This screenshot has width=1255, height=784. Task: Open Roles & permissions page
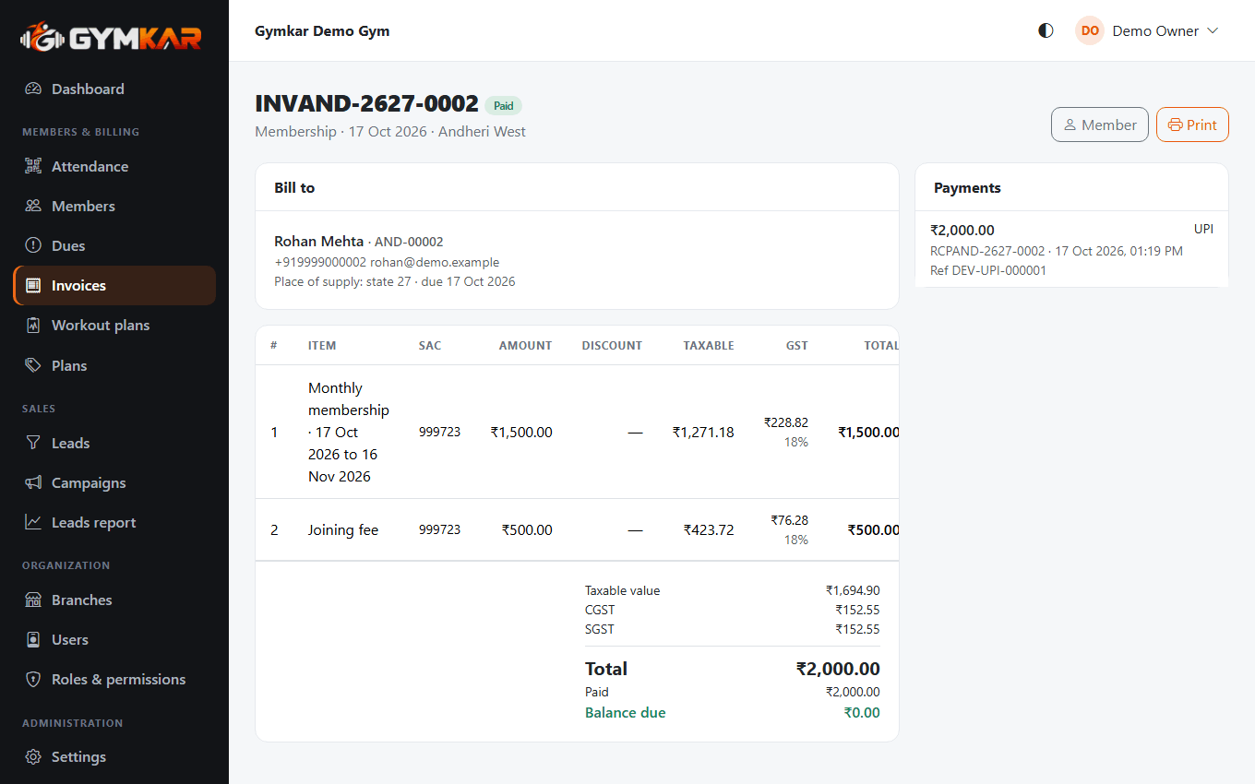point(114,680)
